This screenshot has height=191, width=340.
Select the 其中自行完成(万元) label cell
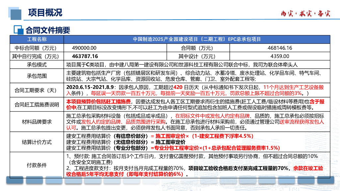click(37, 56)
